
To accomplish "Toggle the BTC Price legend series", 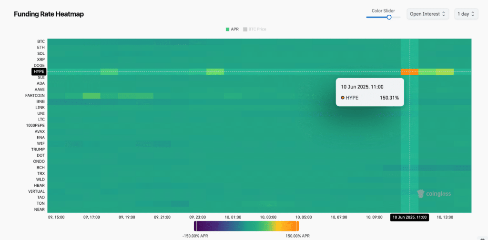I will (x=254, y=29).
